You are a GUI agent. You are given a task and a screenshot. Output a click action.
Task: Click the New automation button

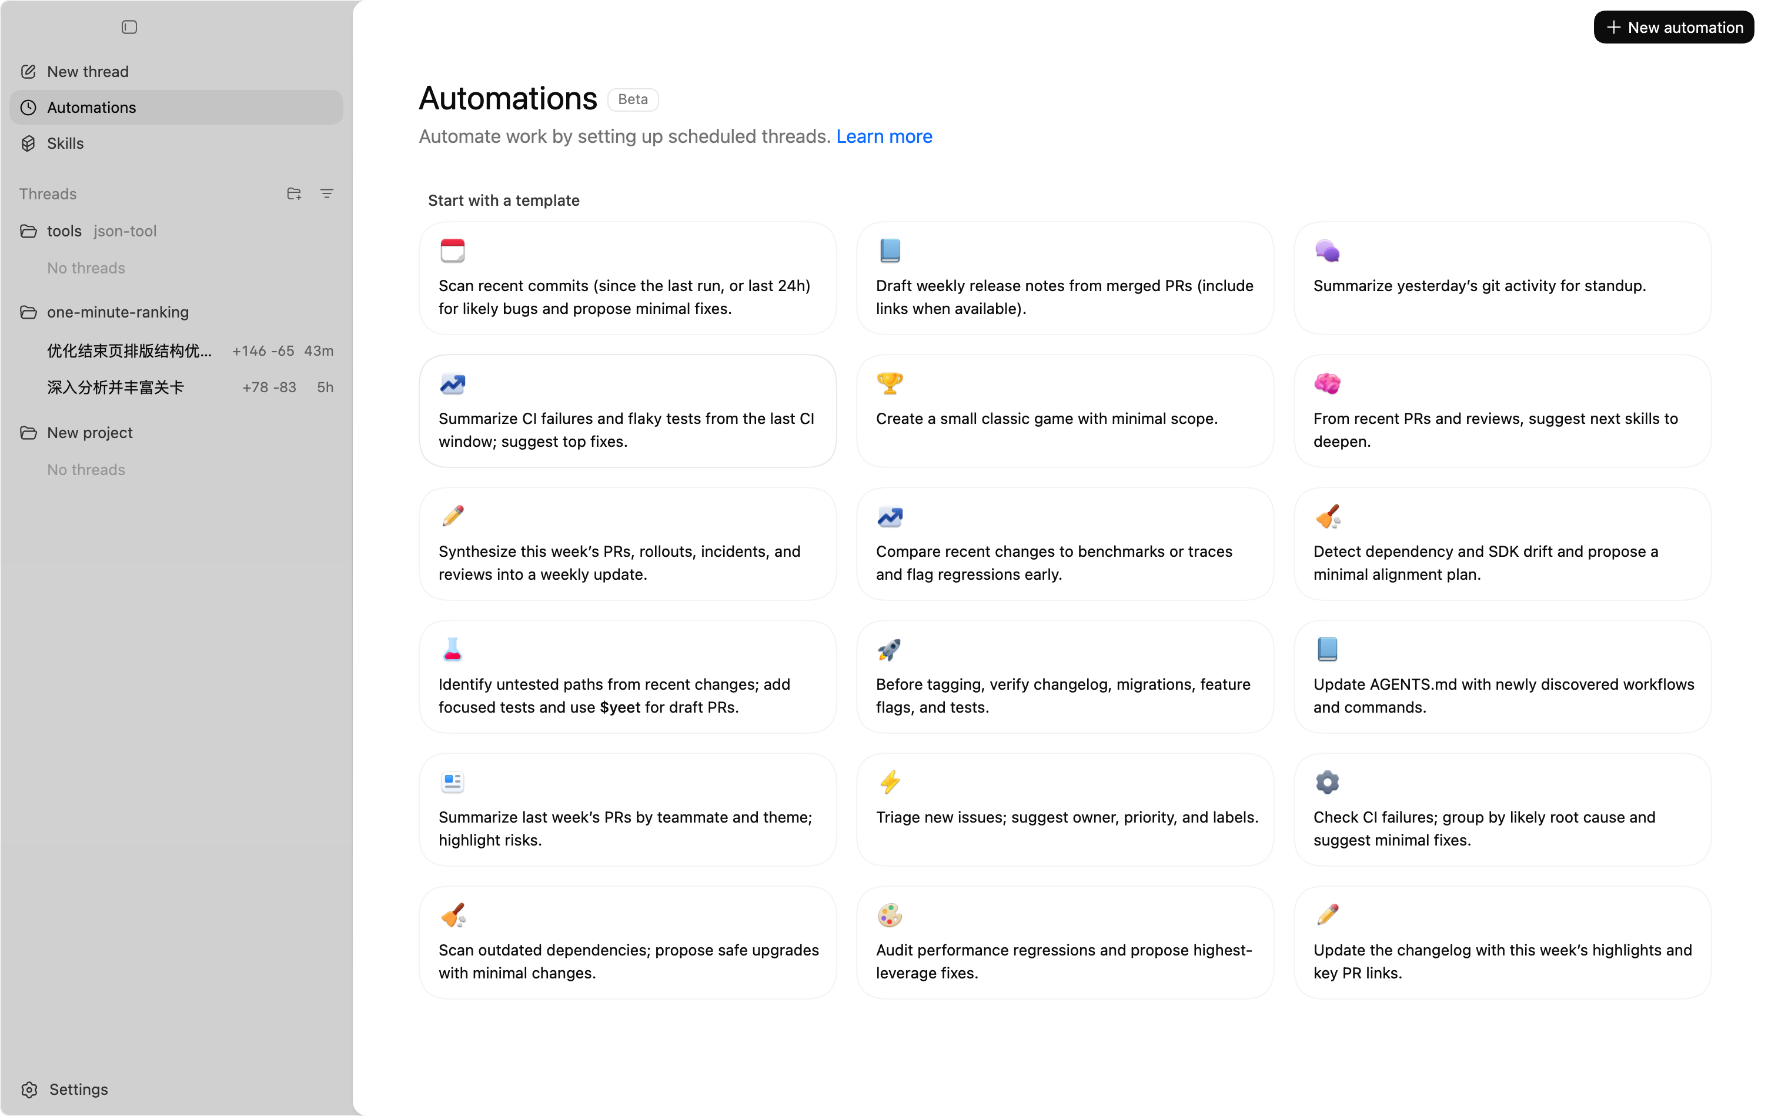[1673, 27]
